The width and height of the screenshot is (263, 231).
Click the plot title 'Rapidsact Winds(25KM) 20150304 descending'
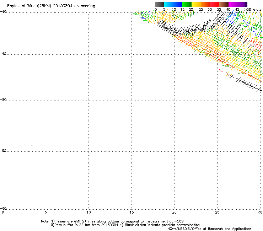point(51,6)
